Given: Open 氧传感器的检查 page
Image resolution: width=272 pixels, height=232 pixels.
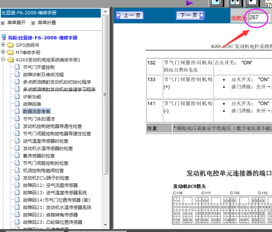Looking at the screenshot, I should (x=39, y=156).
